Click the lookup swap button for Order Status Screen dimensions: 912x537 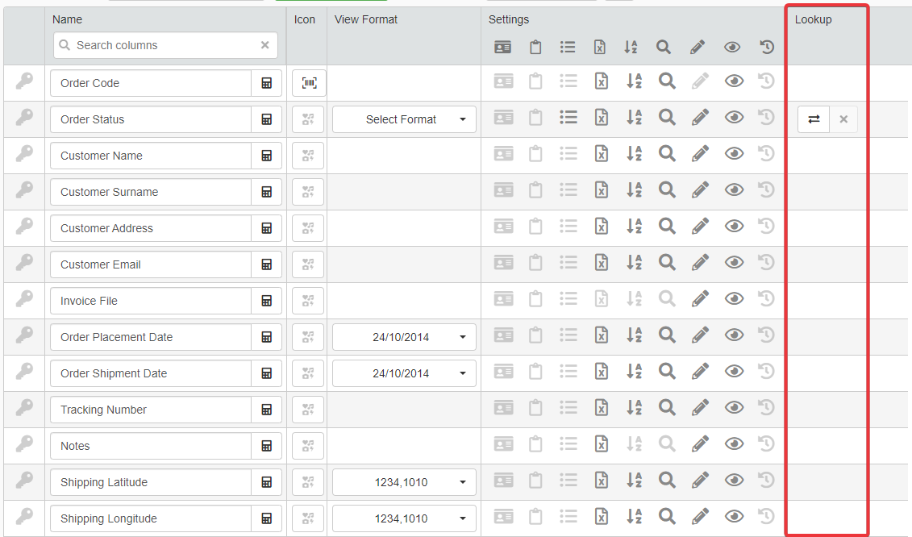814,119
